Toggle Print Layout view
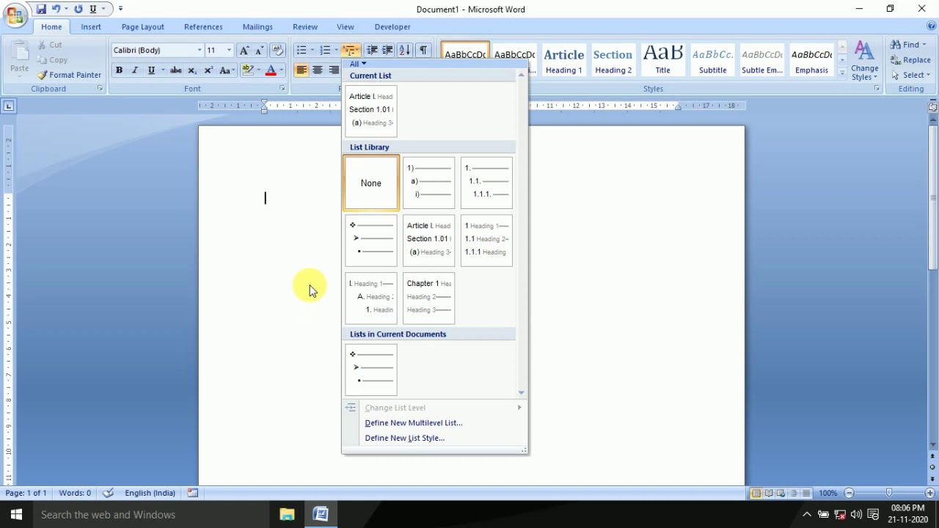This screenshot has width=939, height=528. pyautogui.click(x=756, y=494)
